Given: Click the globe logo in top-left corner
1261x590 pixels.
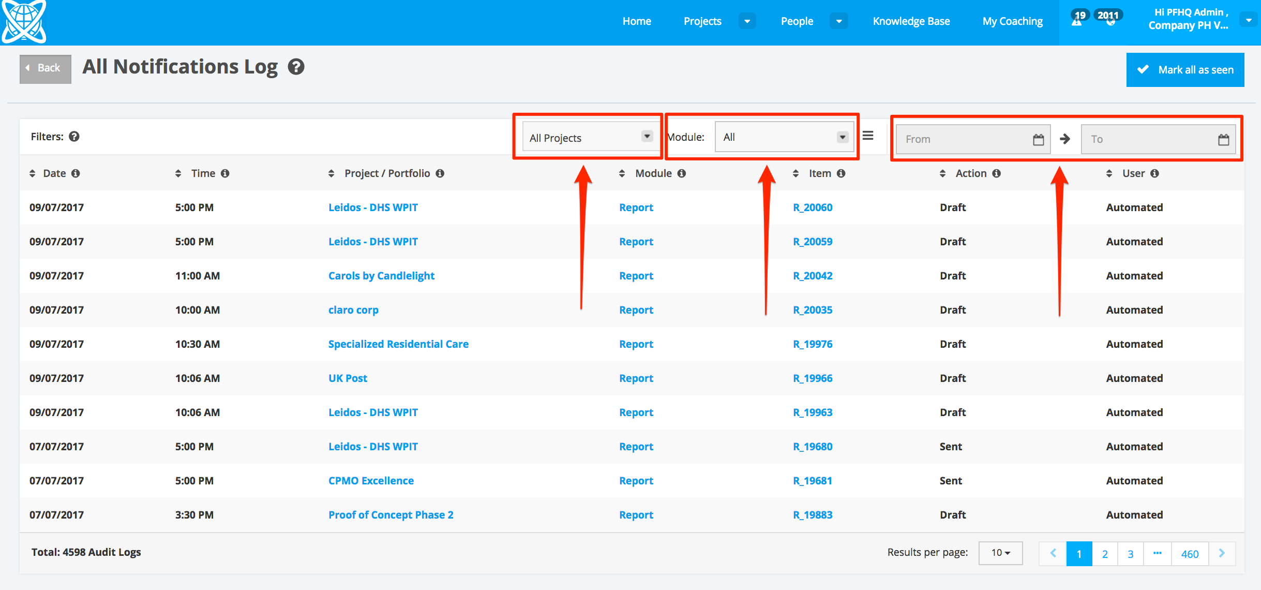Looking at the screenshot, I should coord(23,21).
